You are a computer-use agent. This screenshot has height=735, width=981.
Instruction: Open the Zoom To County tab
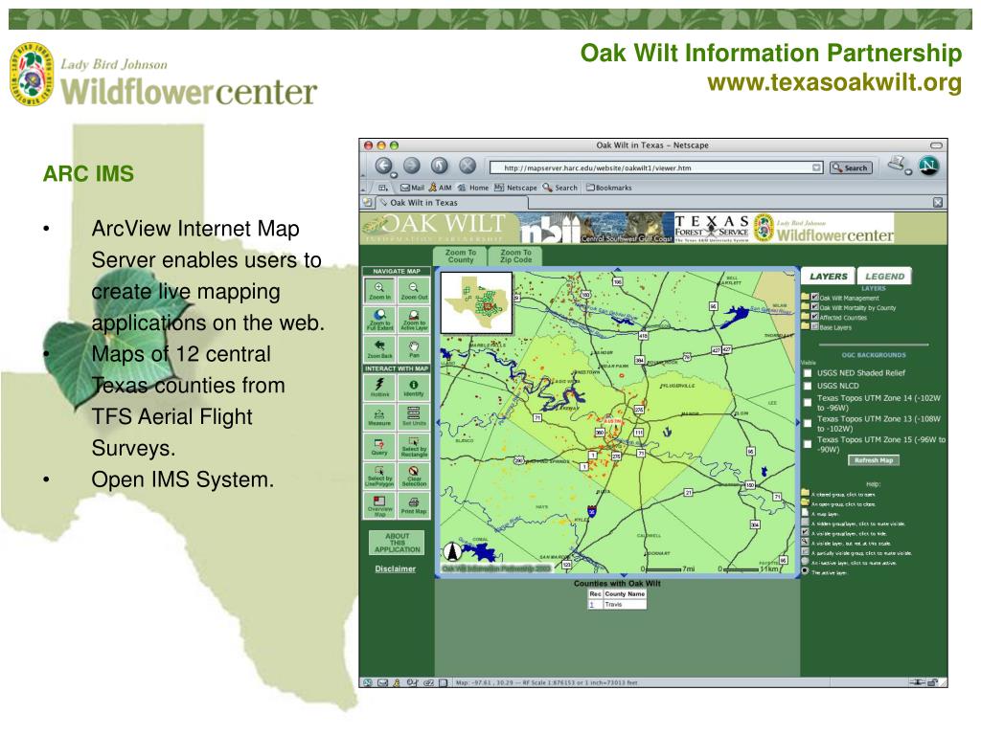461,256
